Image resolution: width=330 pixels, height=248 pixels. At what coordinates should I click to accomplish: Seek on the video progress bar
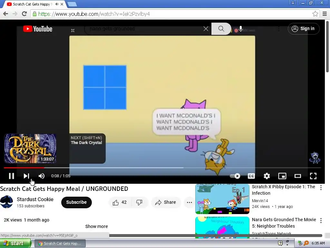tap(162, 168)
